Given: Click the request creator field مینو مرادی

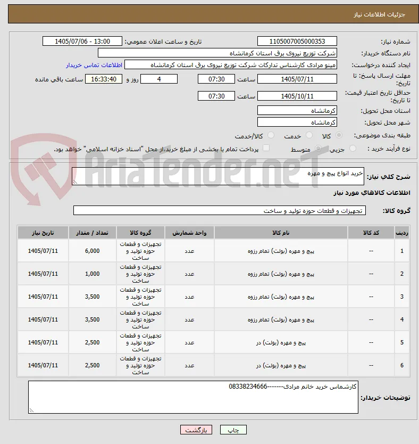Looking at the screenshot, I should [x=231, y=65].
